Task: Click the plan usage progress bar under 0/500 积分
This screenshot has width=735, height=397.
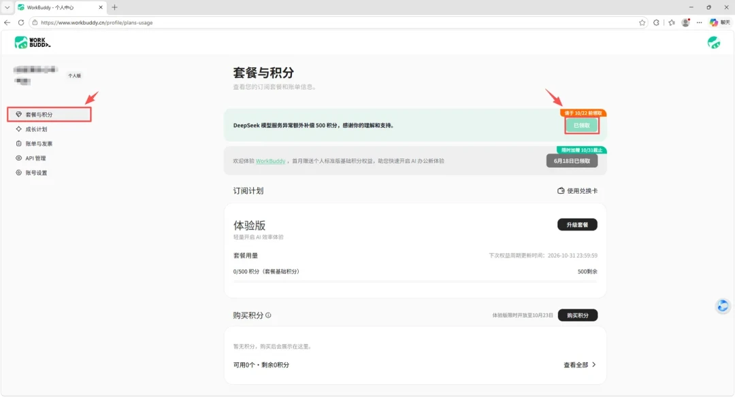Action: coord(415,281)
